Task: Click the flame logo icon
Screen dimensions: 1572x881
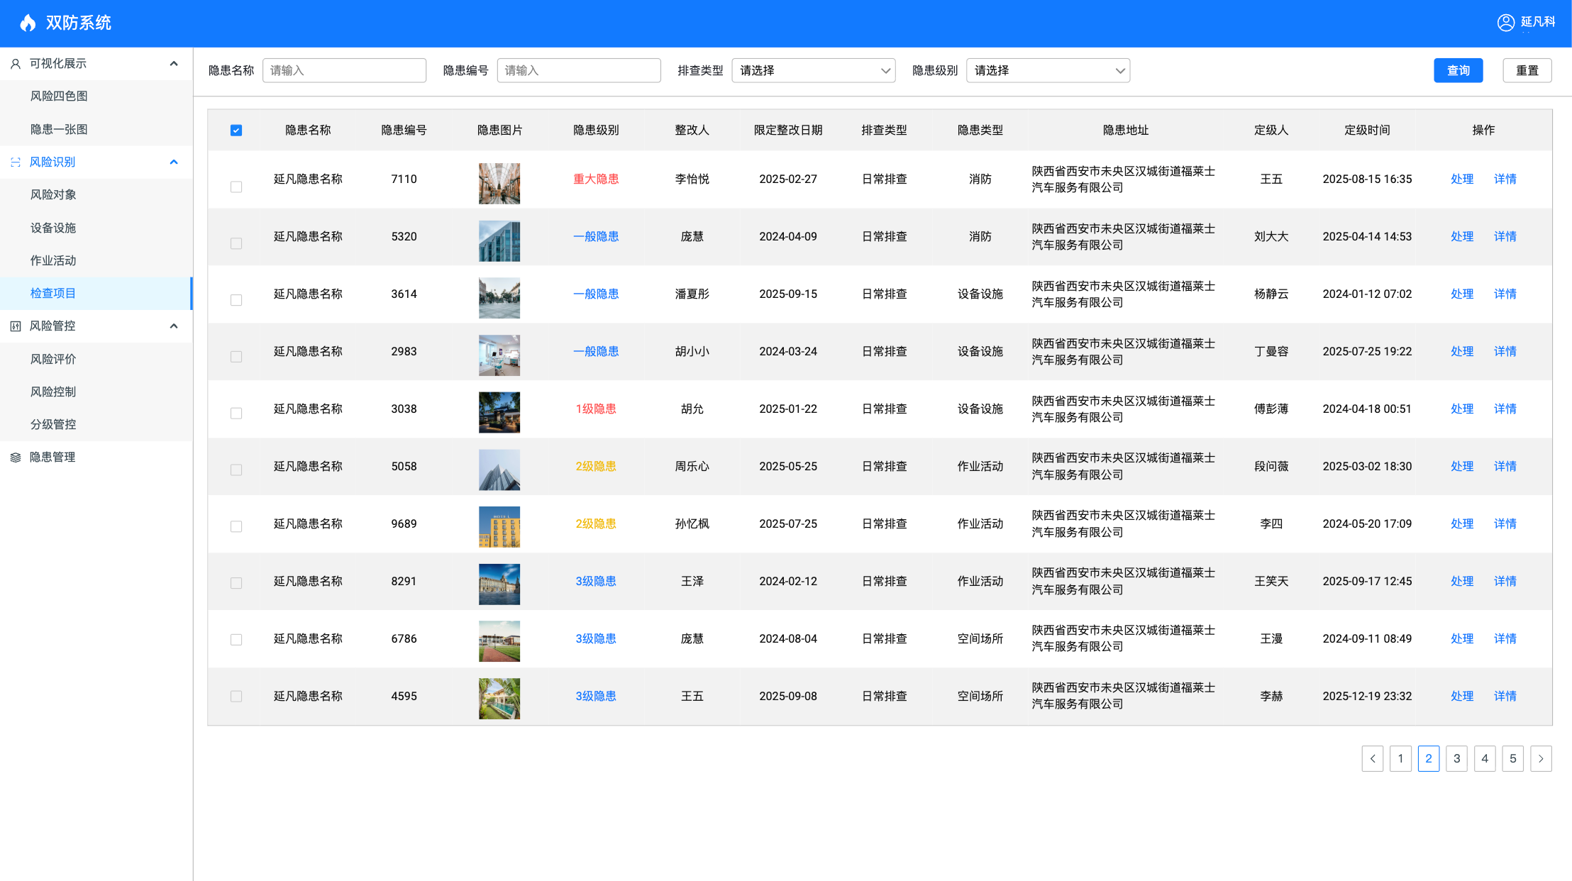Action: (28, 23)
